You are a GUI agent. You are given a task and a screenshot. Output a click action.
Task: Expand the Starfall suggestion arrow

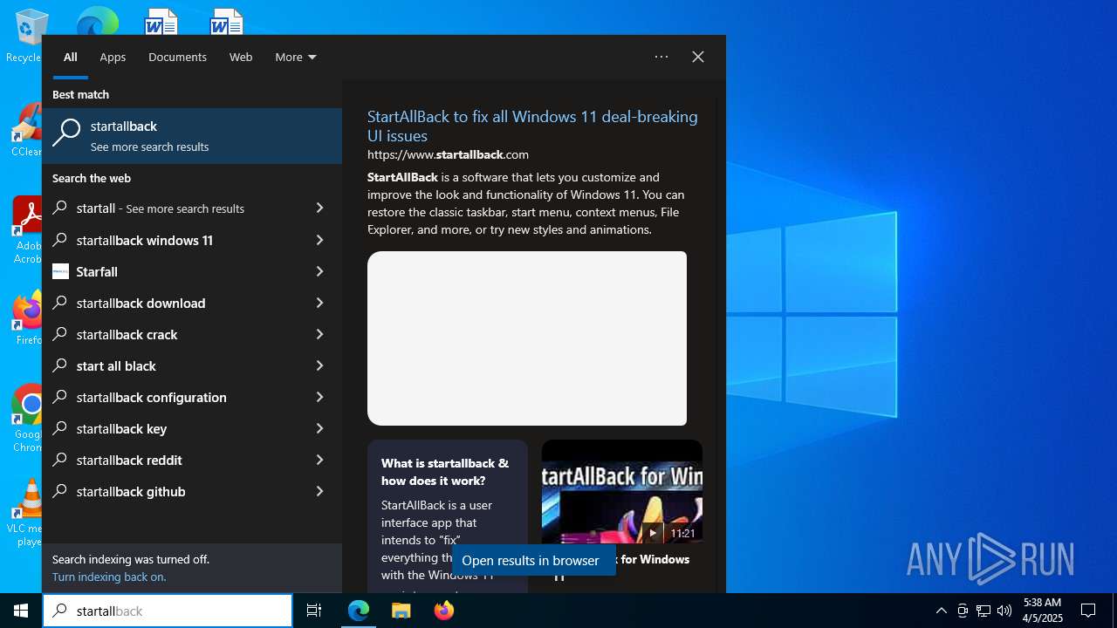319,271
